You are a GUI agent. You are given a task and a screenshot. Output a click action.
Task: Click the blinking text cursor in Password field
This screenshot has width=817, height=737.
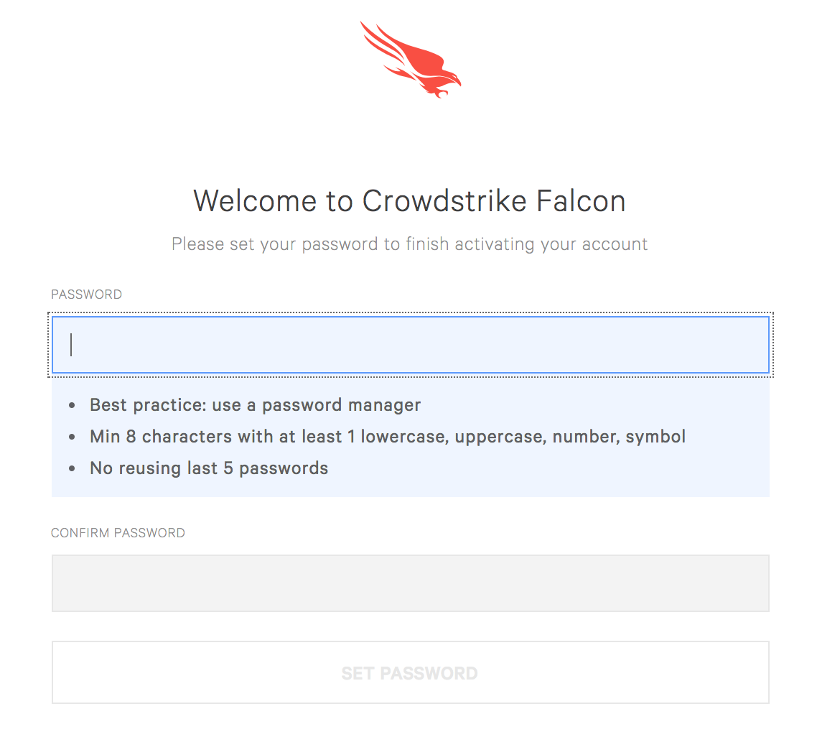point(71,345)
